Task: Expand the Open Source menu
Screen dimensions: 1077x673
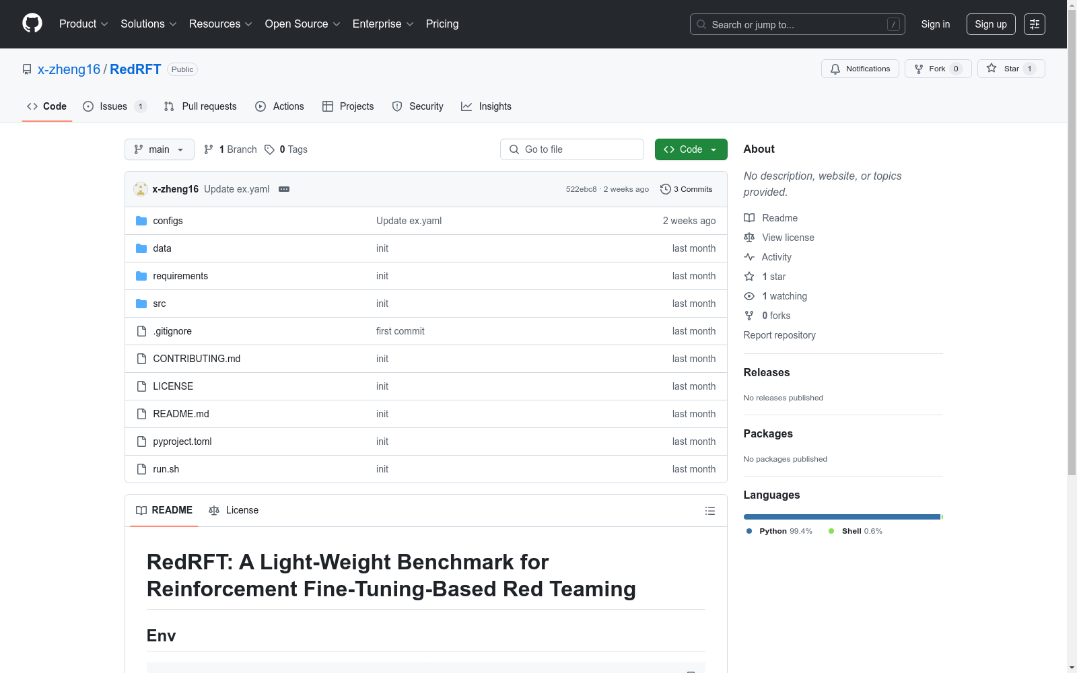Action: coord(303,24)
